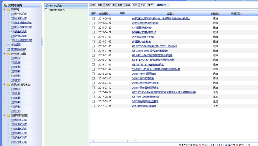Click the red sort marker on 创建日期 column
The height and width of the screenshot is (146, 258).
[x=109, y=14]
